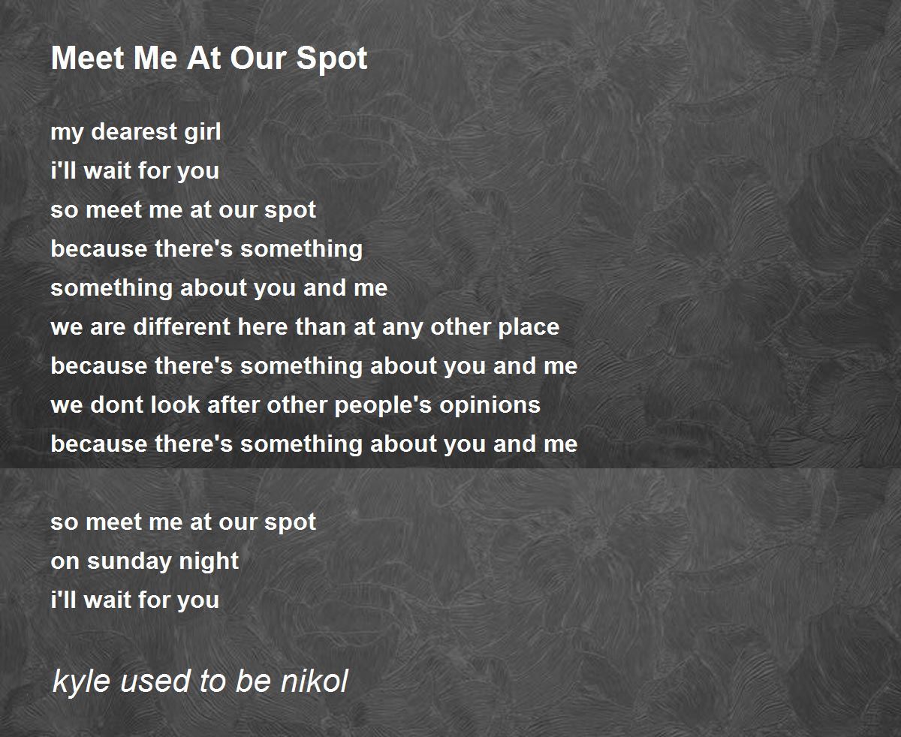Click the line about other people's opinions
This screenshot has height=737, width=901.
point(295,405)
